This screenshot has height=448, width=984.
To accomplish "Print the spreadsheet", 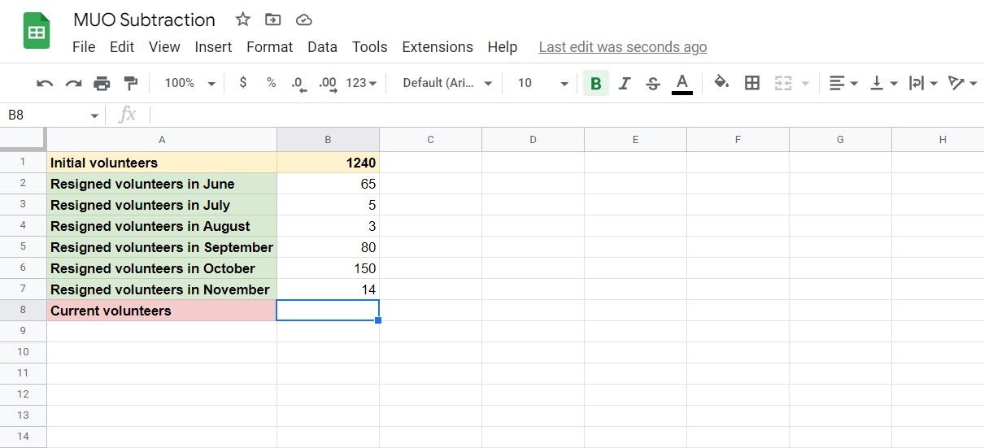I will coord(102,83).
